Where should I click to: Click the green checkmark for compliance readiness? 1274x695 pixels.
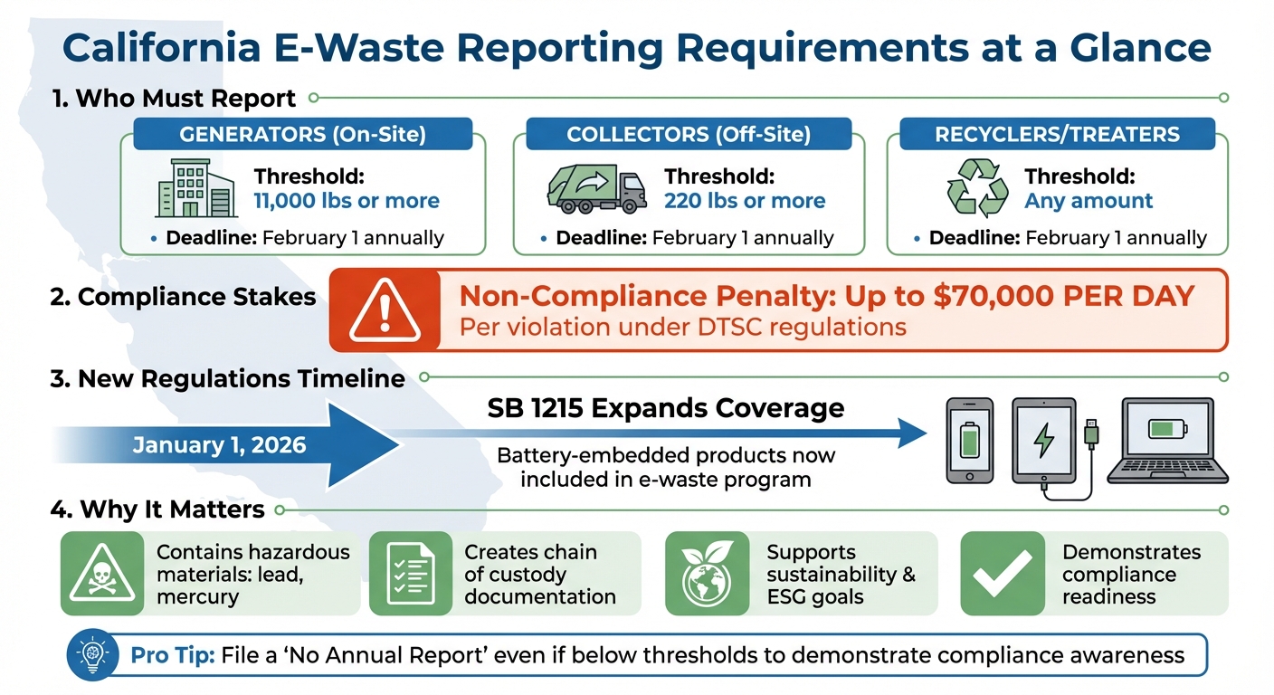1002,573
